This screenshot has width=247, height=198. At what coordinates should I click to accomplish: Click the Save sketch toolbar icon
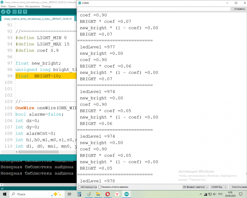25,12
